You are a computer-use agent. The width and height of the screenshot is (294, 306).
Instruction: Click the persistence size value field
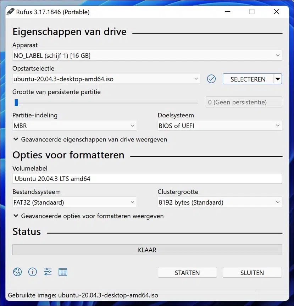pyautogui.click(x=244, y=102)
